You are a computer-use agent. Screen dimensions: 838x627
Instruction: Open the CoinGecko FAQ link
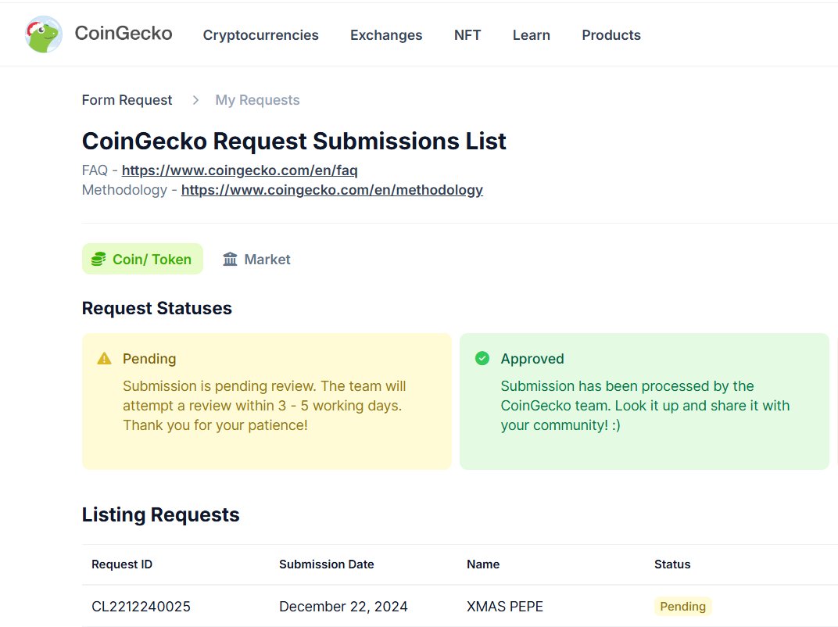click(240, 170)
